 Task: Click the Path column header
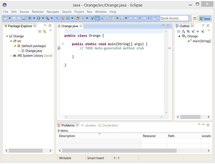click(184, 136)
